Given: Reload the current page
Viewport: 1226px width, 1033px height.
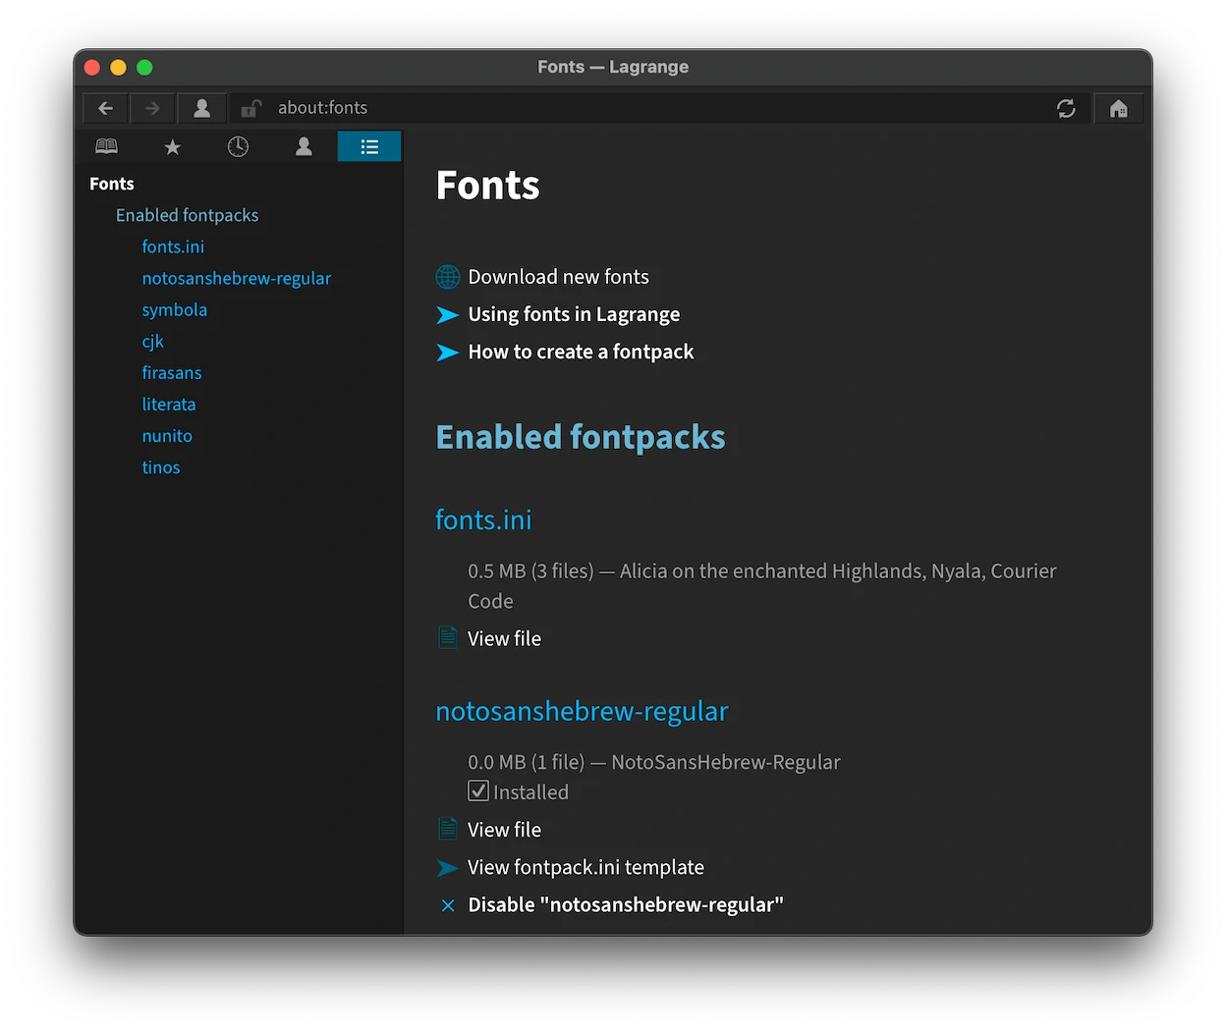Looking at the screenshot, I should [1066, 108].
